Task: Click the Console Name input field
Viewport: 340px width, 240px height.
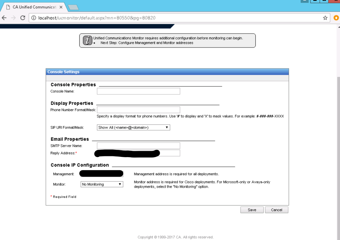Action: (139, 91)
